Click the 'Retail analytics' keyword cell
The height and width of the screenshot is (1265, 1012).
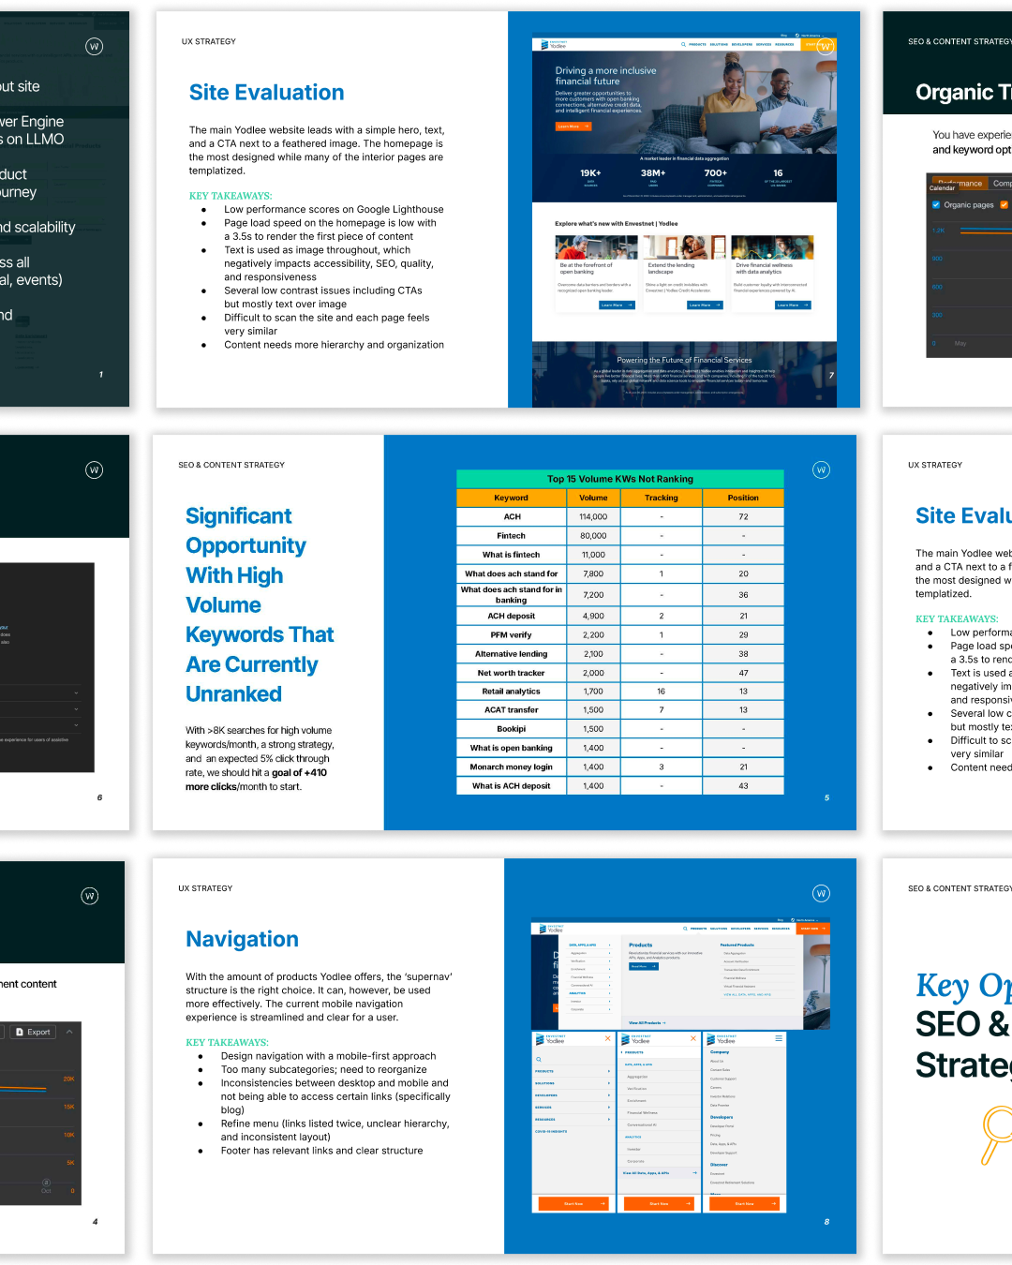coord(511,692)
